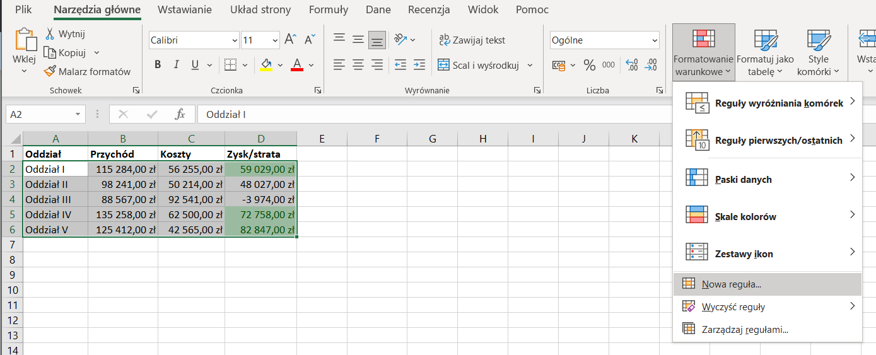Image resolution: width=876 pixels, height=355 pixels.
Task: Toggle underline formatting U
Action: (x=194, y=64)
